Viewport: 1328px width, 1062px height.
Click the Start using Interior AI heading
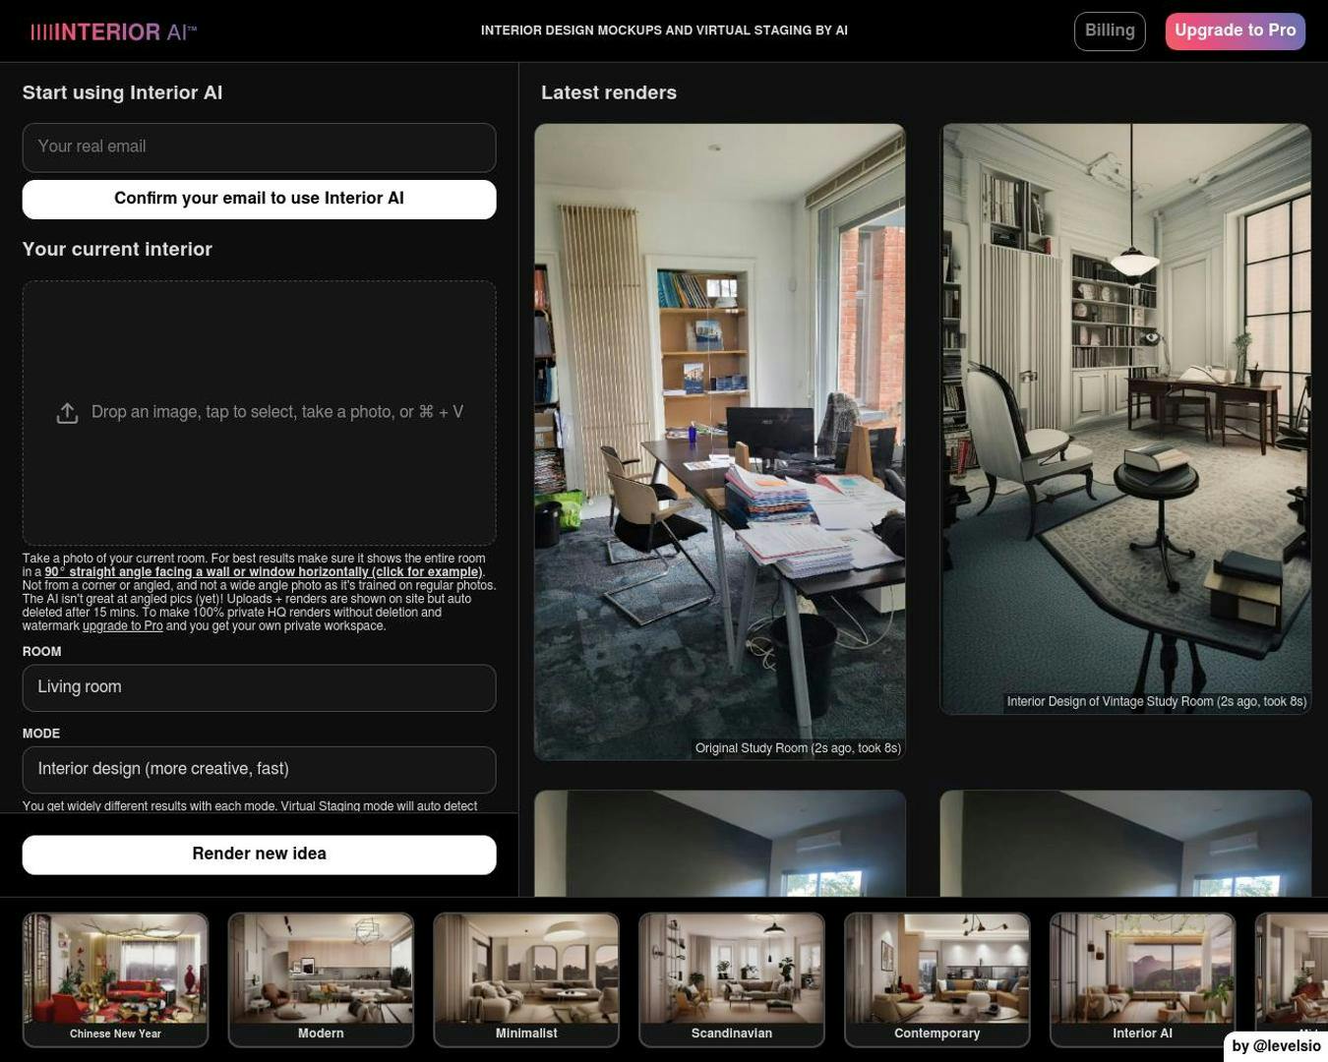click(x=123, y=93)
